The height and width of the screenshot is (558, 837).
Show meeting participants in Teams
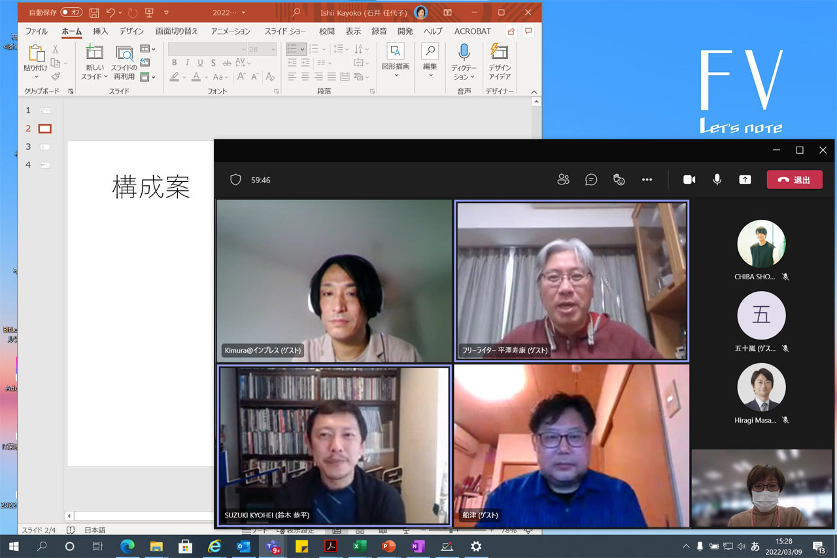click(x=563, y=179)
